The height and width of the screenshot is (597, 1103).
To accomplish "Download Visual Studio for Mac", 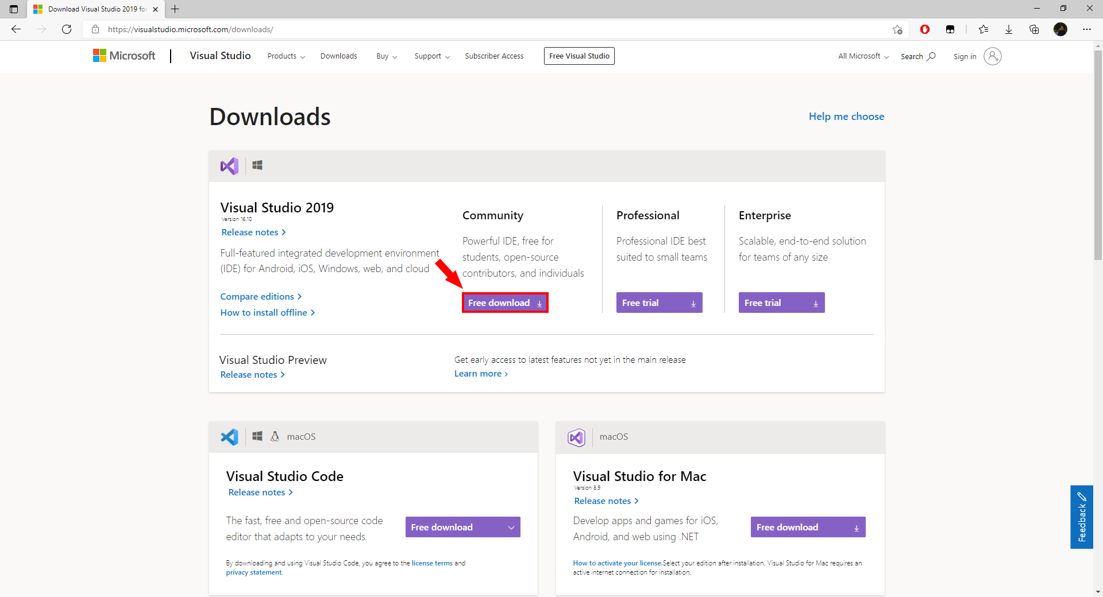I will click(x=808, y=527).
